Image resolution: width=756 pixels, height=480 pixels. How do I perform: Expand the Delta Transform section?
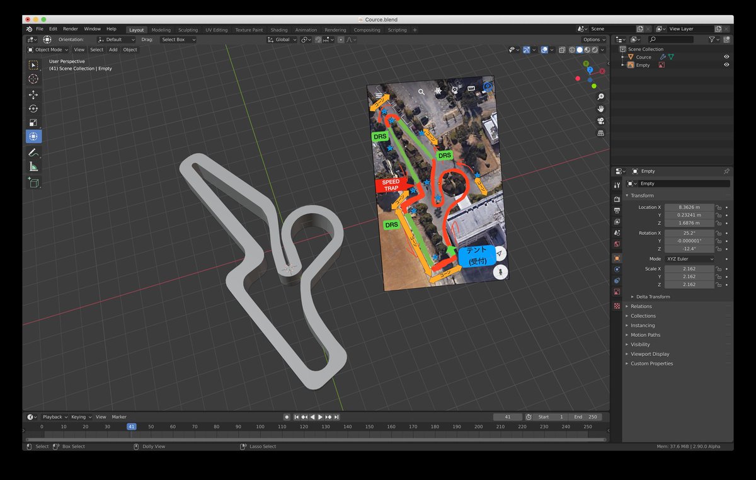653,297
